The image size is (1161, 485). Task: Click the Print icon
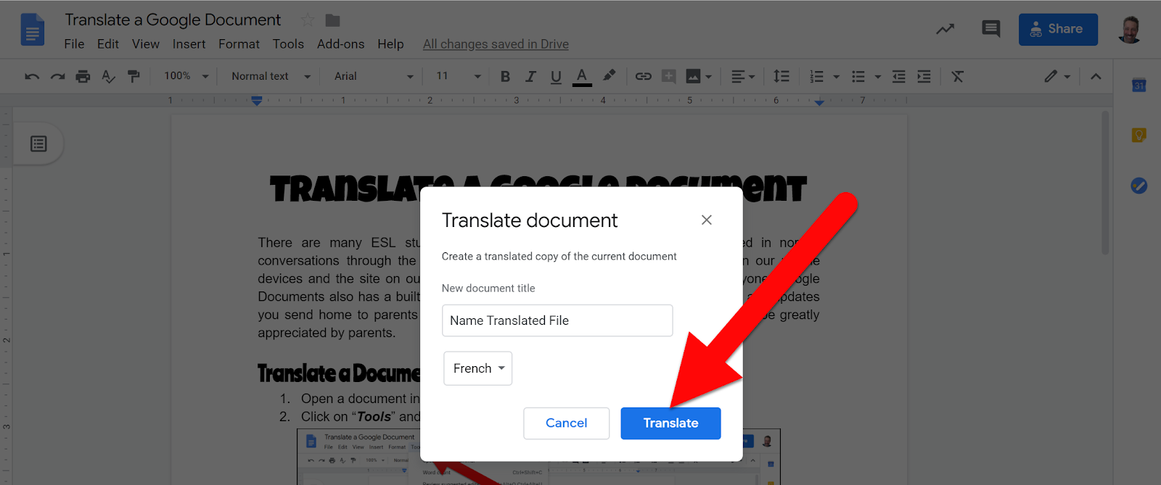[83, 76]
